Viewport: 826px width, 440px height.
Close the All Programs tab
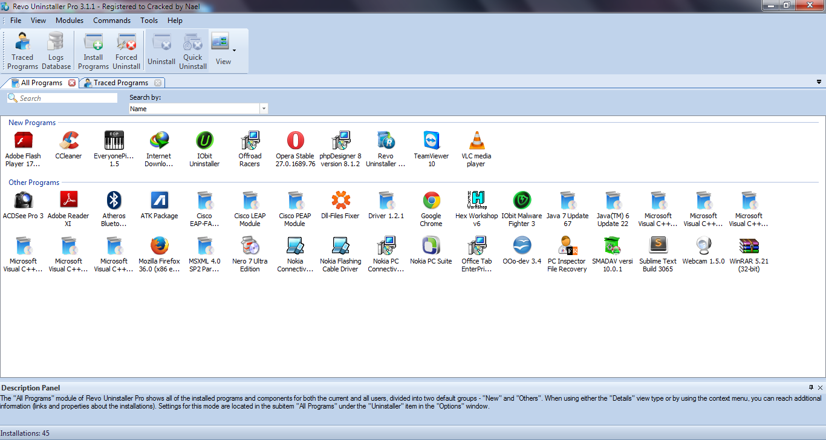pyautogui.click(x=72, y=83)
